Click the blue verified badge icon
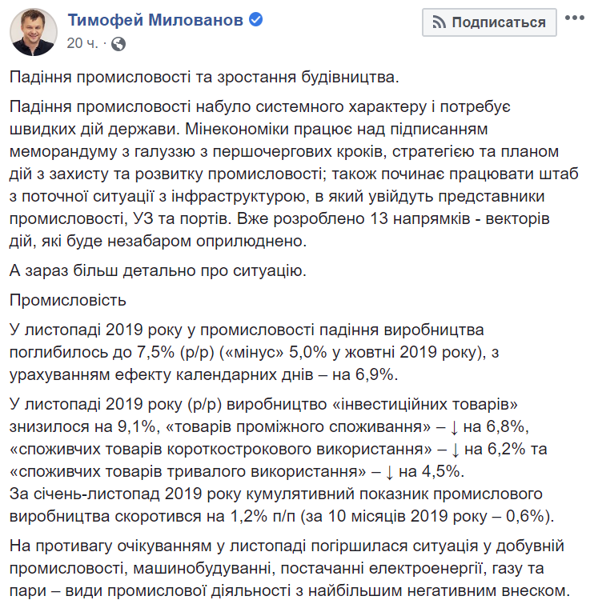The image size is (590, 604). point(255,21)
